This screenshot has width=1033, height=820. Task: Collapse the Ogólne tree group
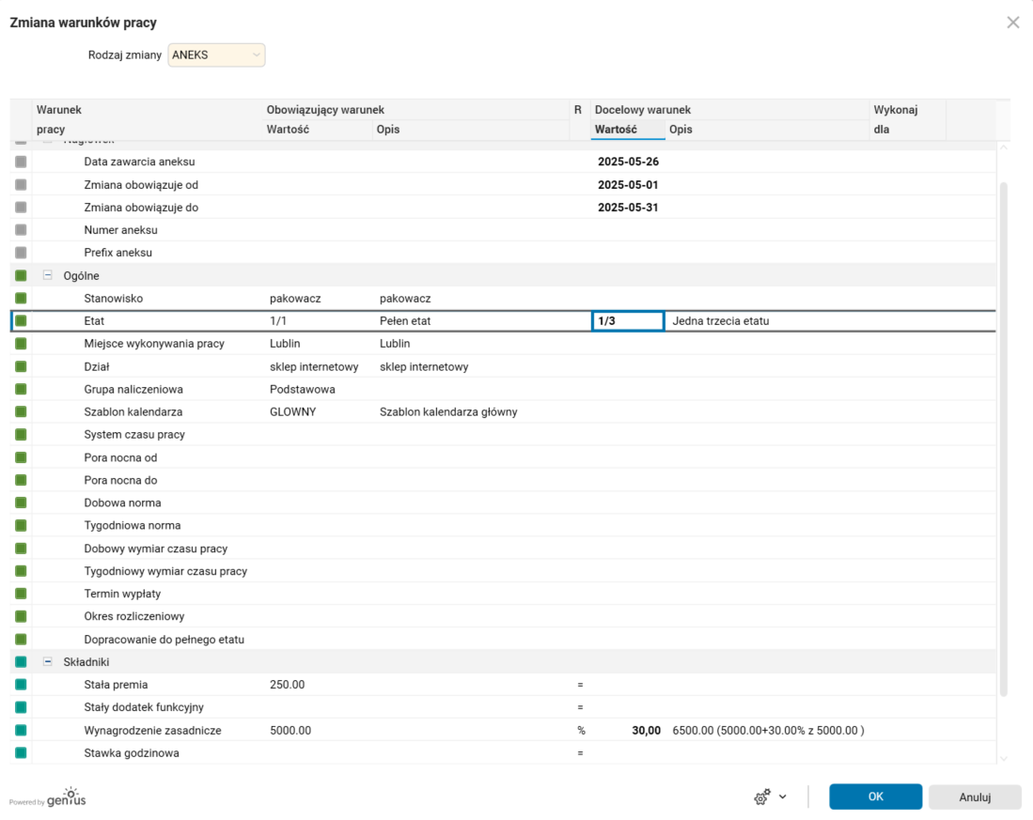pos(47,276)
